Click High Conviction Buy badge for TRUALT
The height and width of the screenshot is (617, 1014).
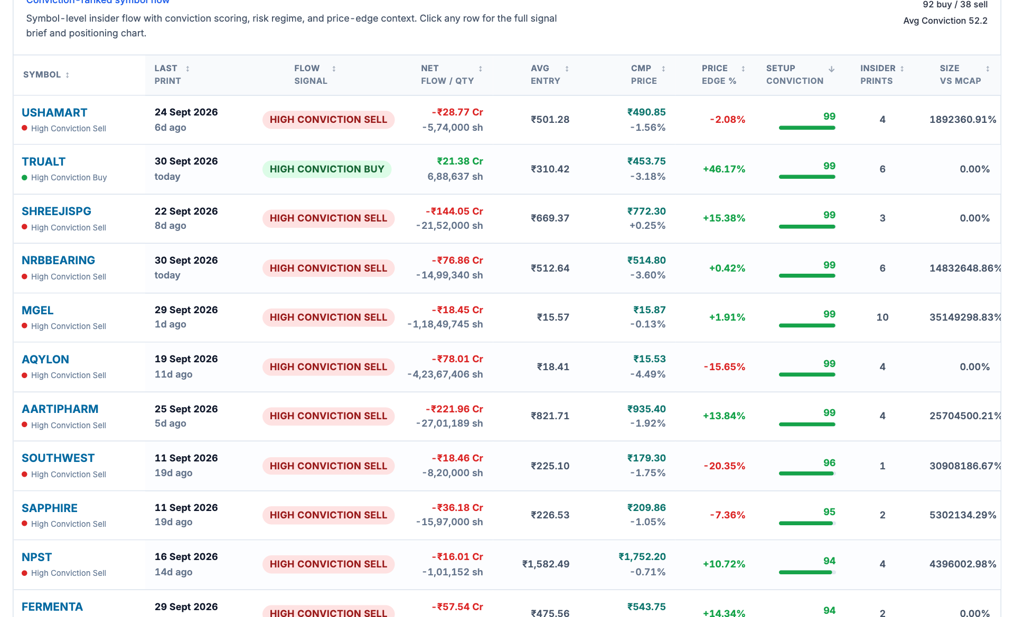pyautogui.click(x=327, y=169)
